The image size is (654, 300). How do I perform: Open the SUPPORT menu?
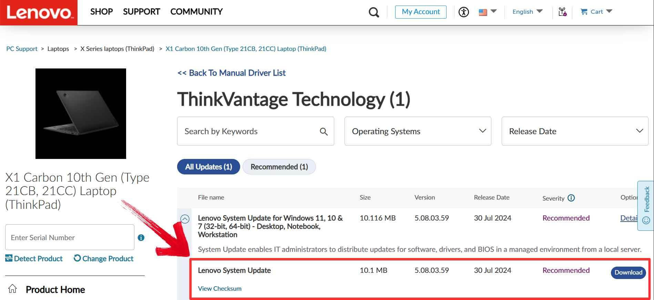click(x=141, y=12)
